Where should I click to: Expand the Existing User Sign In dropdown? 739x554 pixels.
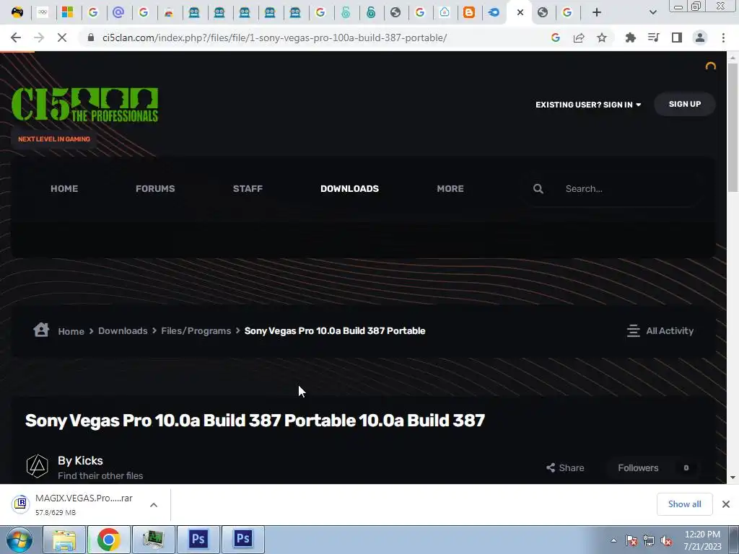tap(588, 105)
